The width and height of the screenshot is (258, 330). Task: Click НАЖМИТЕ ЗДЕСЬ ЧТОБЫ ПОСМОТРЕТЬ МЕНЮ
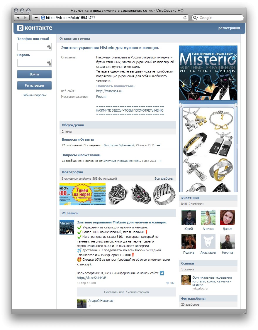[130, 110]
